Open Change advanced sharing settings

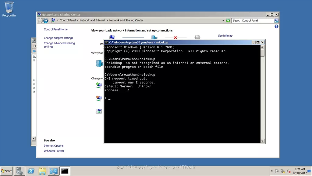pos(59,45)
